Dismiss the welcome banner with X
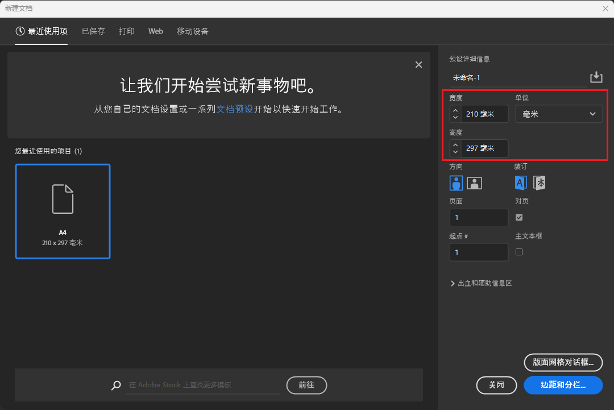Screen dimensions: 614x410 coord(418,65)
